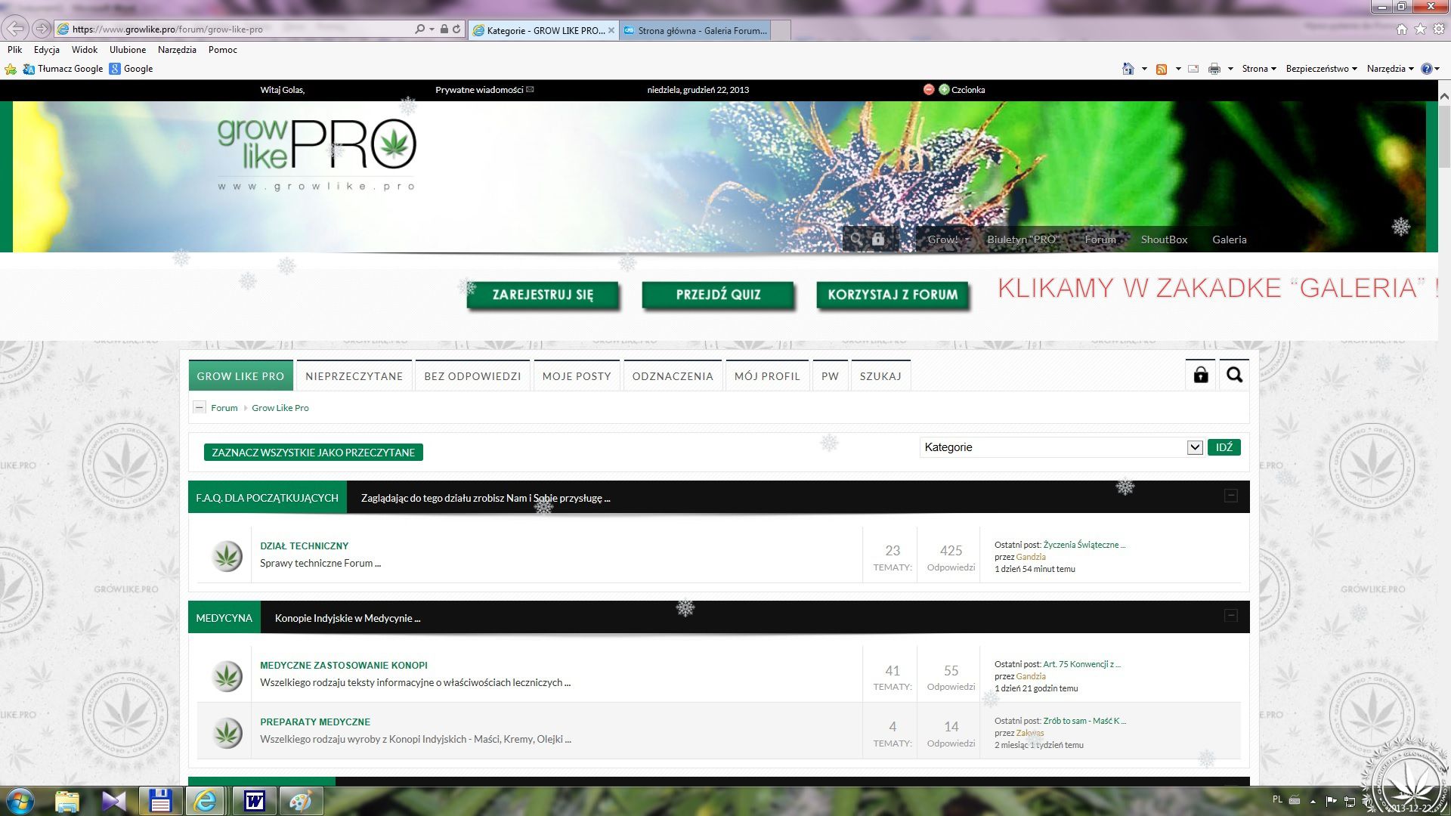Viewport: 1451px width, 816px height.
Task: Open the browser Tools gear icon
Action: tap(1439, 29)
